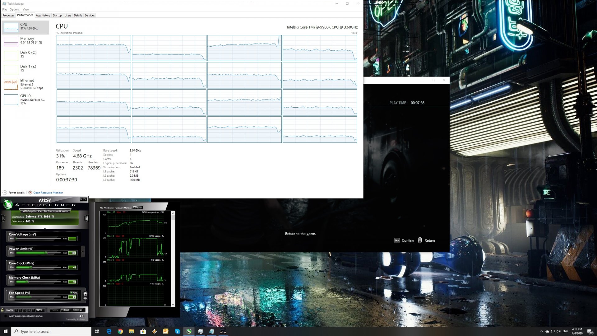Select profile slot 1 in Afterburner
The width and height of the screenshot is (597, 336).
click(x=16, y=310)
